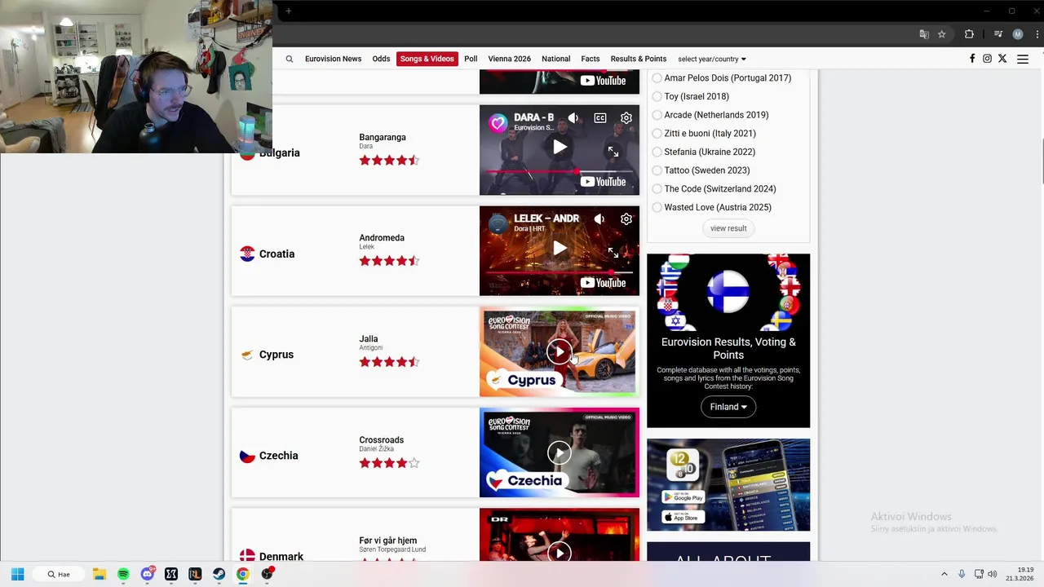Go to National menu item
Image resolution: width=1044 pixels, height=587 pixels.
coord(556,59)
